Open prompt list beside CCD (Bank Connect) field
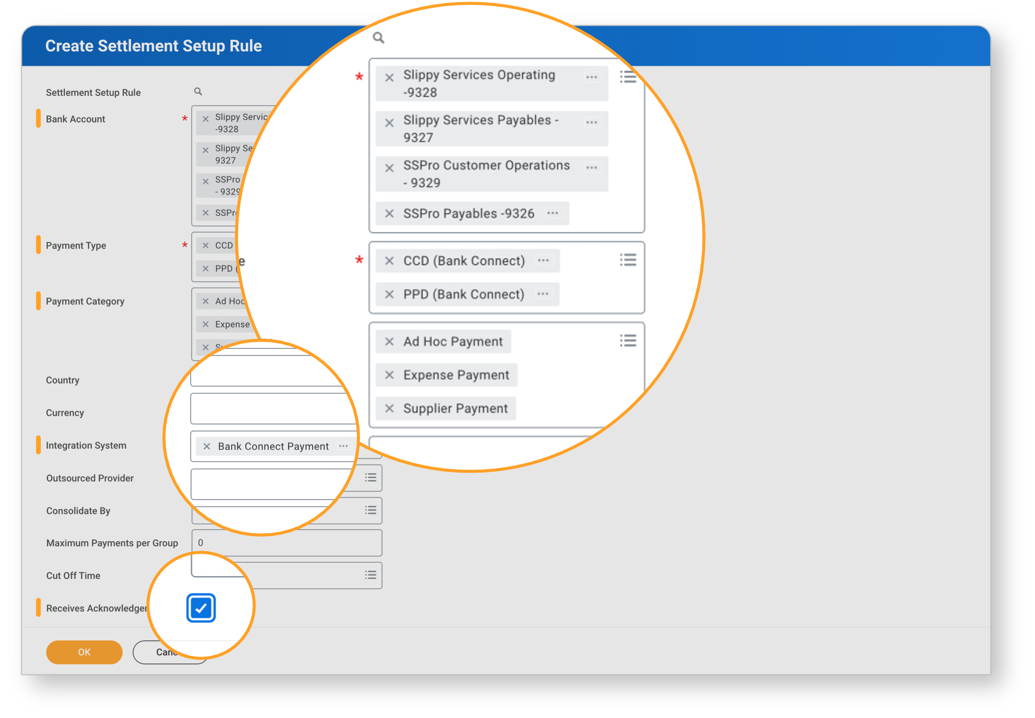The height and width of the screenshot is (718, 1035). pos(628,260)
